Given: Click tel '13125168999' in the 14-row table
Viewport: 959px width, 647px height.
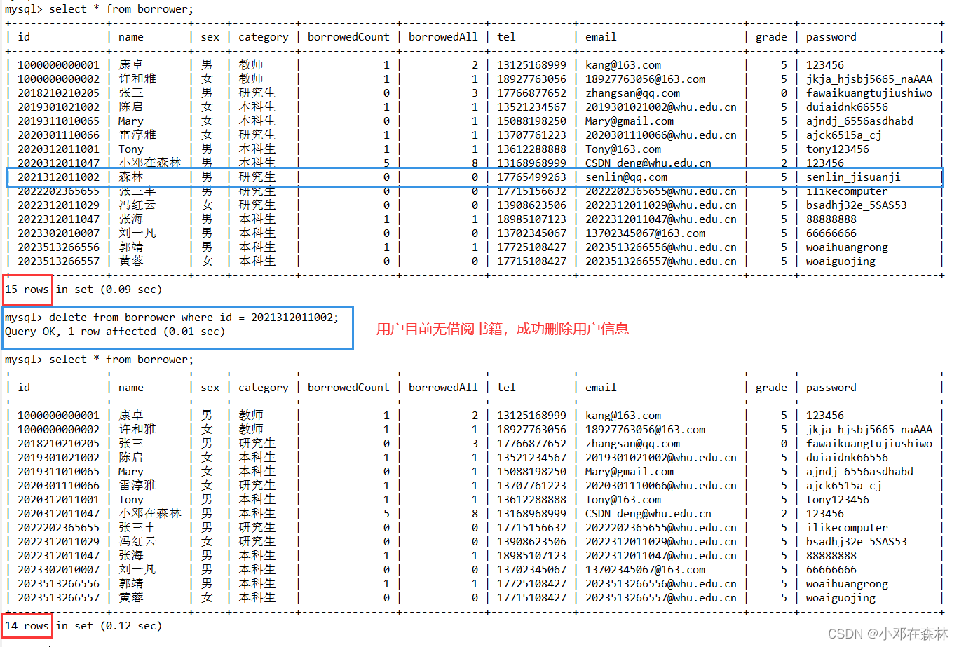Looking at the screenshot, I should click(x=531, y=416).
